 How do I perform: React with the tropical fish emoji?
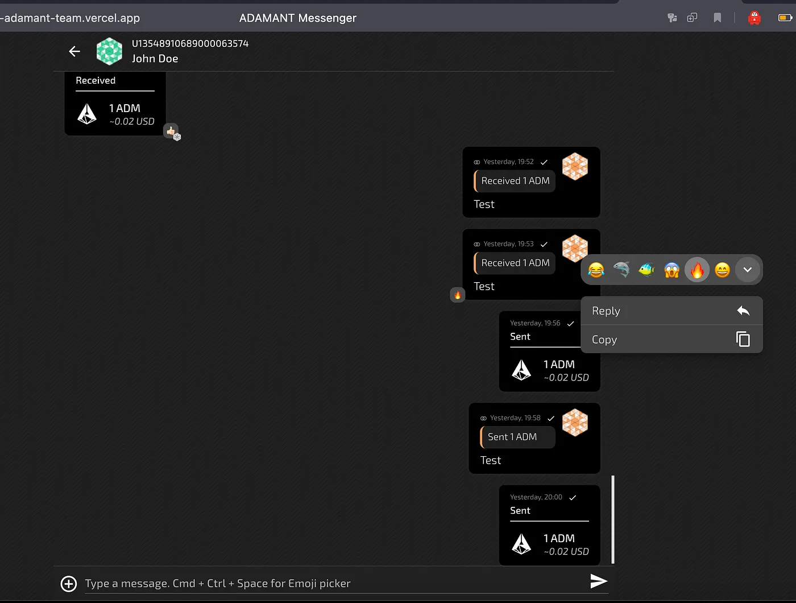(646, 270)
